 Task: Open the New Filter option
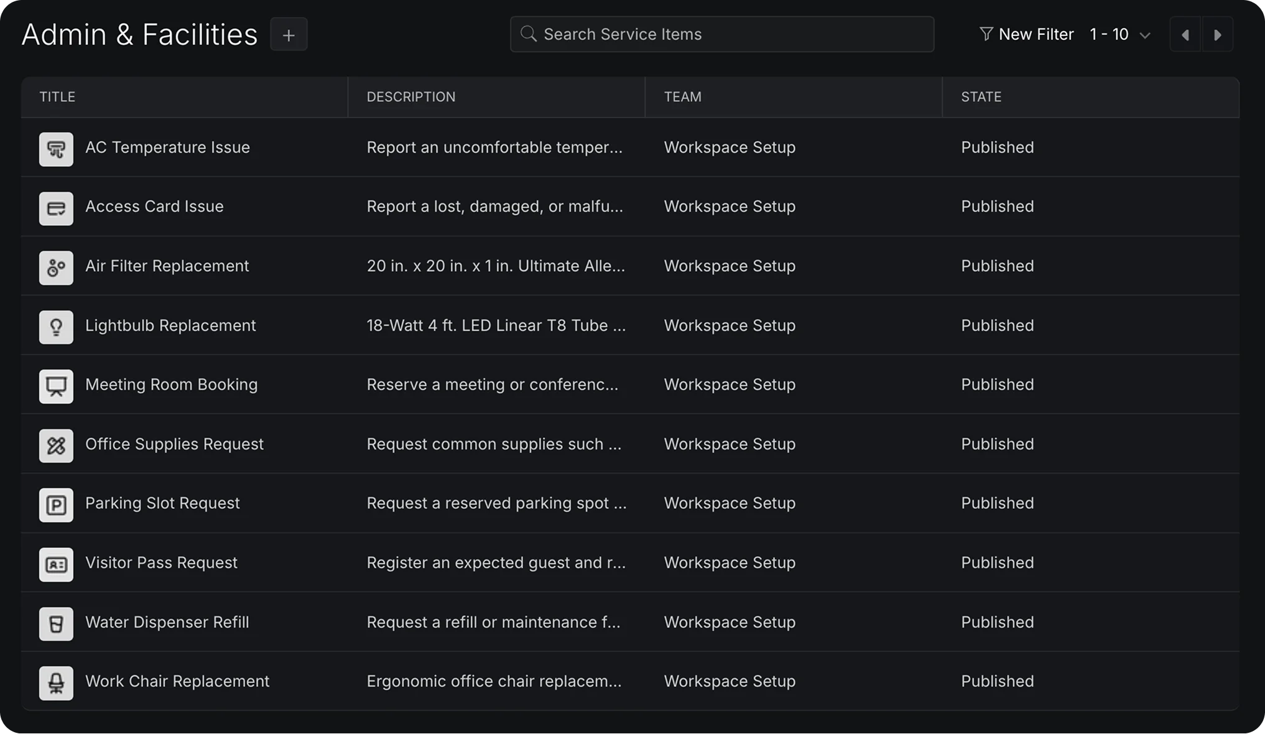click(1027, 34)
